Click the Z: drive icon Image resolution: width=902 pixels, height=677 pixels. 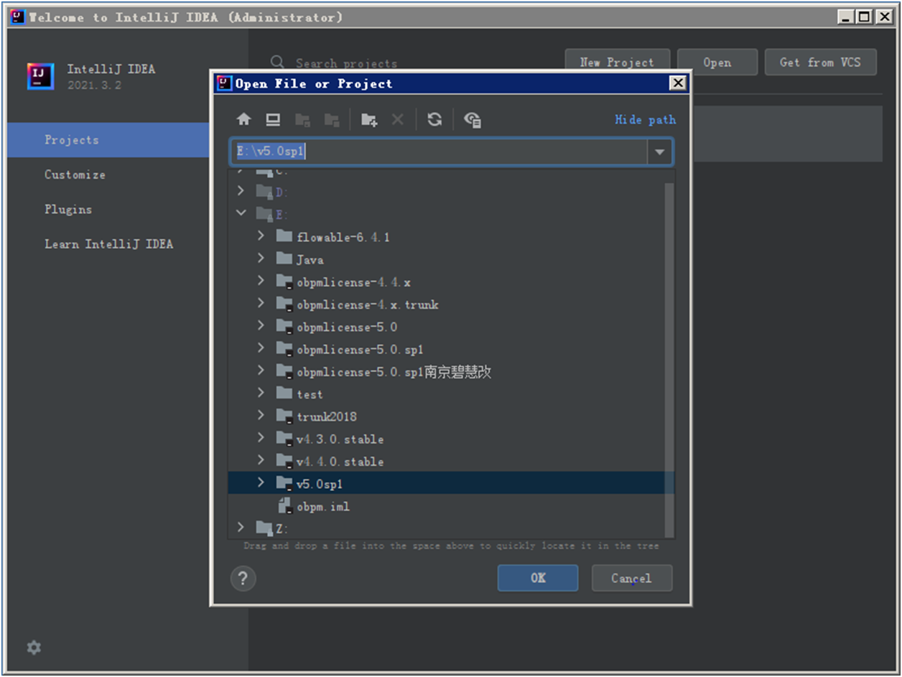pos(264,528)
